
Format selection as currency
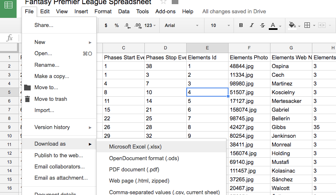point(106,25)
